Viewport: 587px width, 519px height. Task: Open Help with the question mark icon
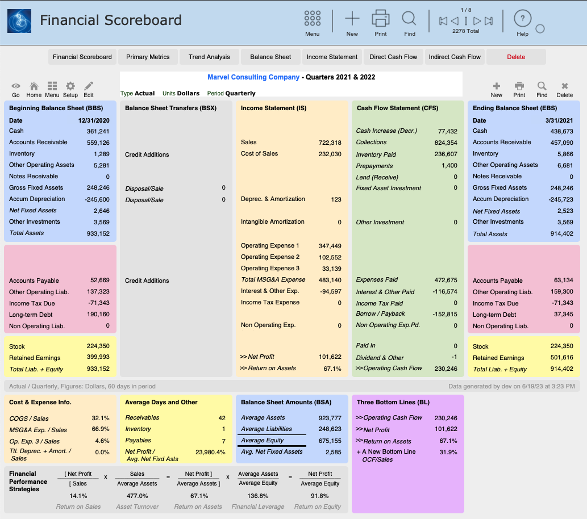point(523,18)
